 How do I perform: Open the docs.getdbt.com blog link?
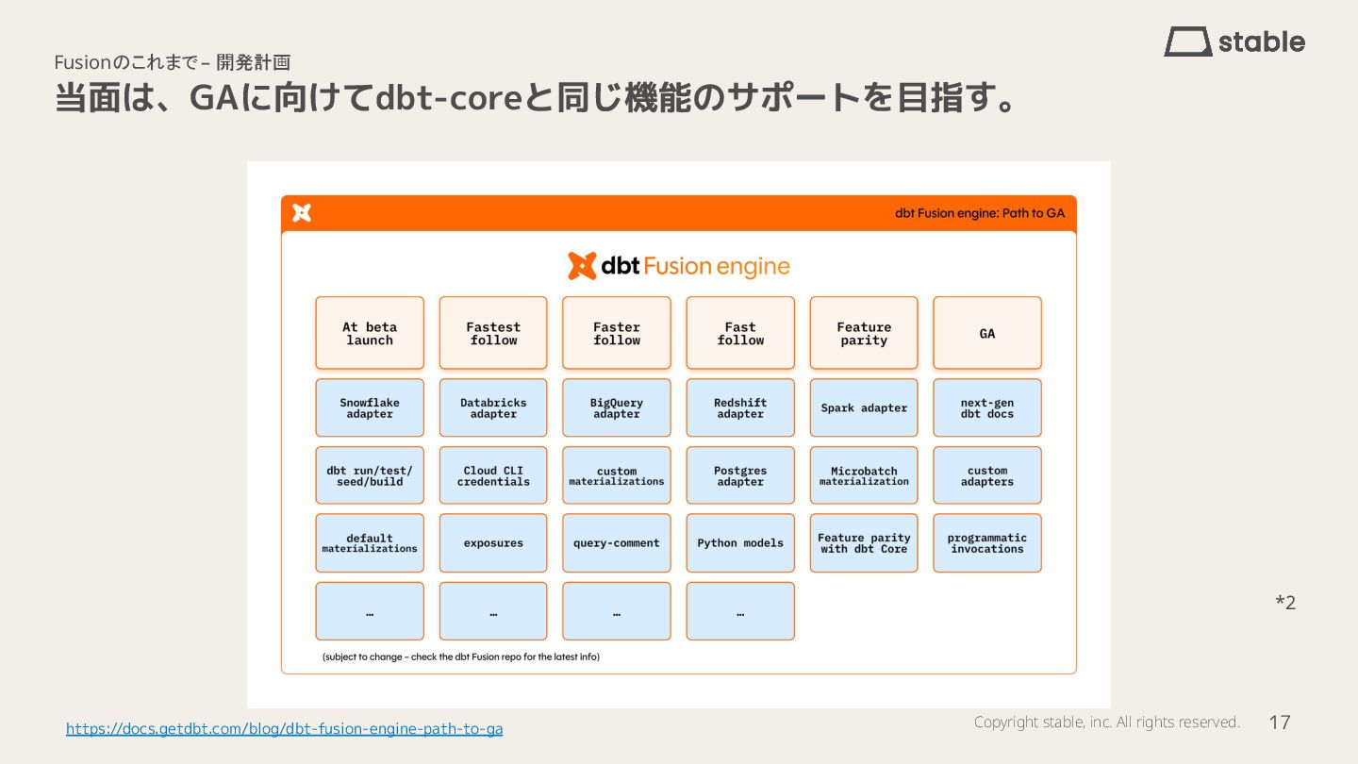284,729
